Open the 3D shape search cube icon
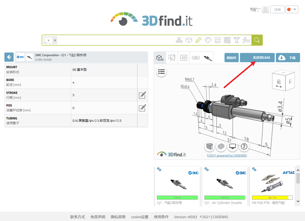305x221 pixels. pyautogui.click(x=189, y=40)
